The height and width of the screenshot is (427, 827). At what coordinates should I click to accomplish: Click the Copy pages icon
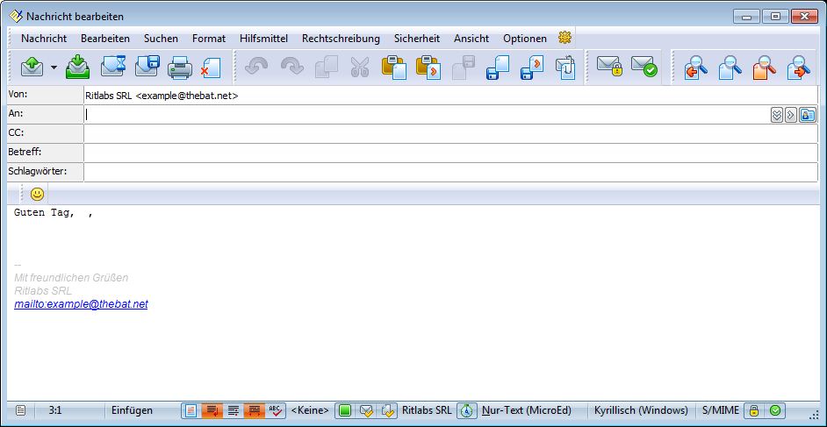[x=326, y=68]
